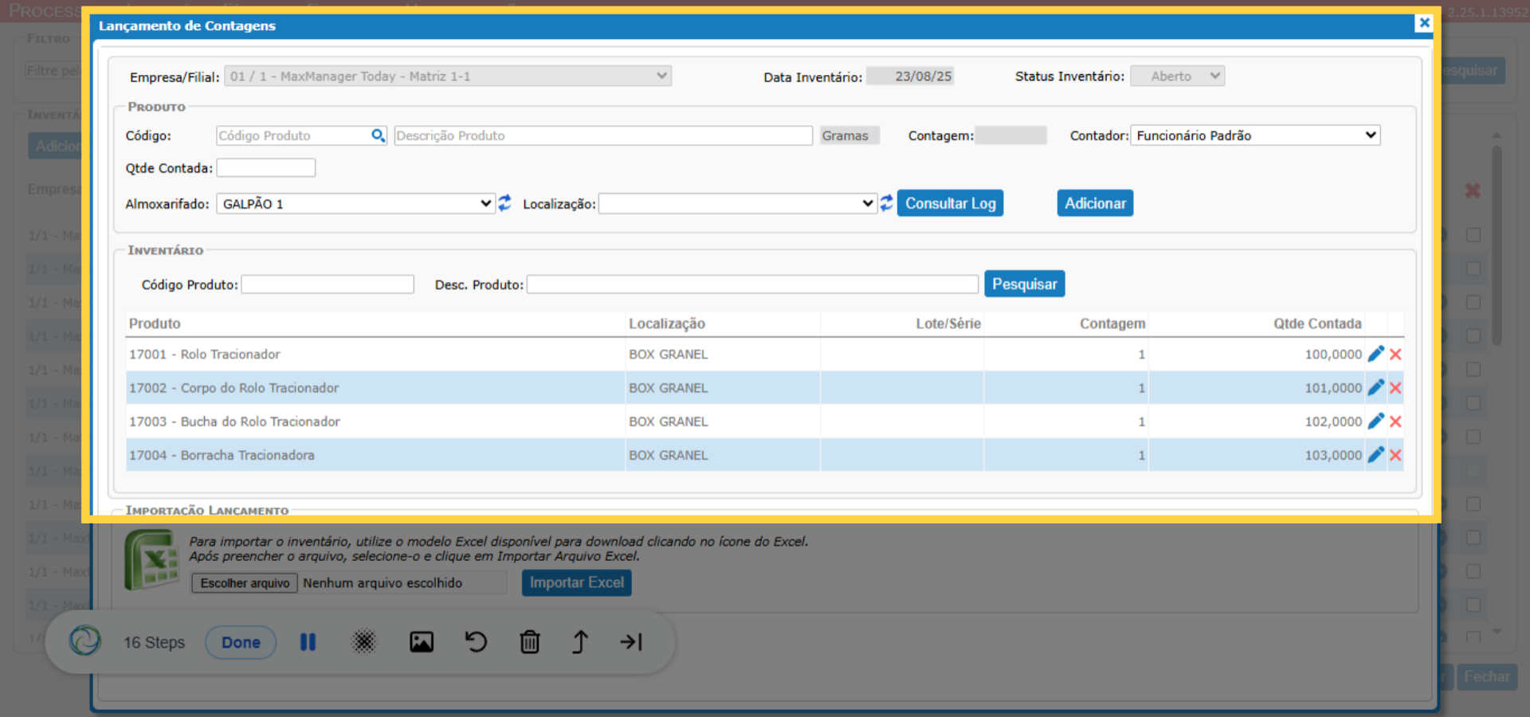Viewport: 1530px width, 717px height.
Task: Click the Fechar button in background window
Action: pyautogui.click(x=1486, y=676)
